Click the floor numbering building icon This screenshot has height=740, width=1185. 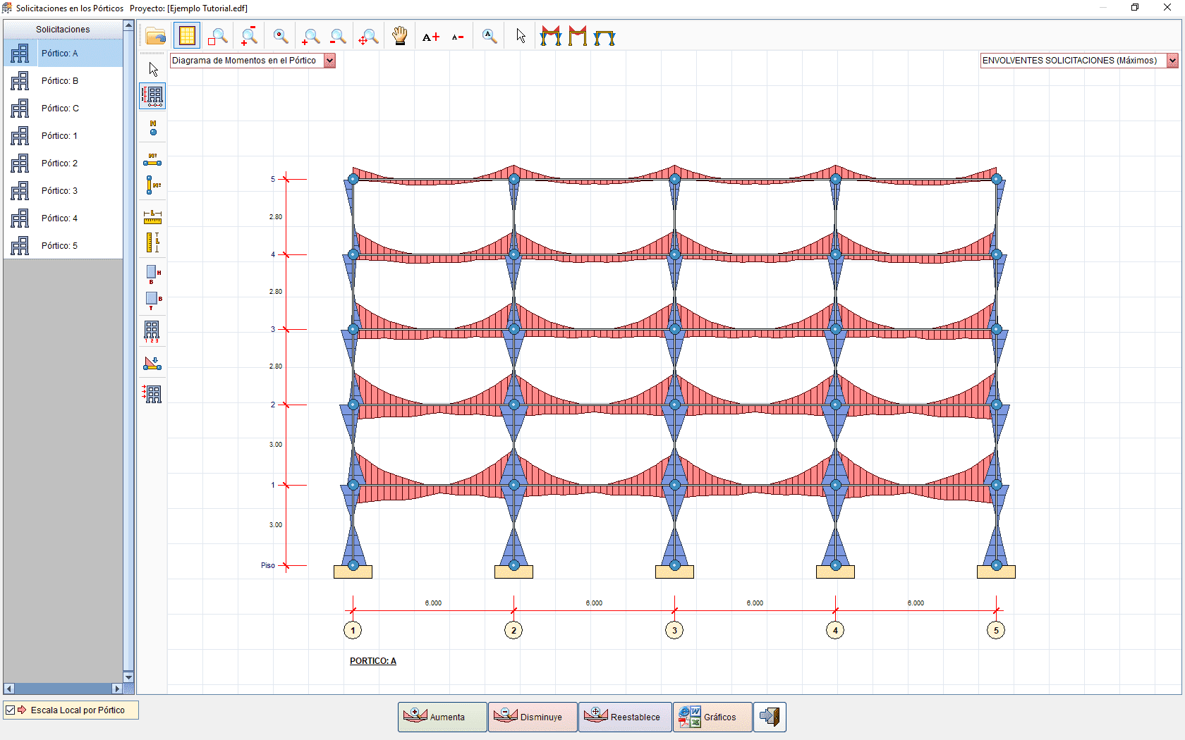pyautogui.click(x=152, y=331)
